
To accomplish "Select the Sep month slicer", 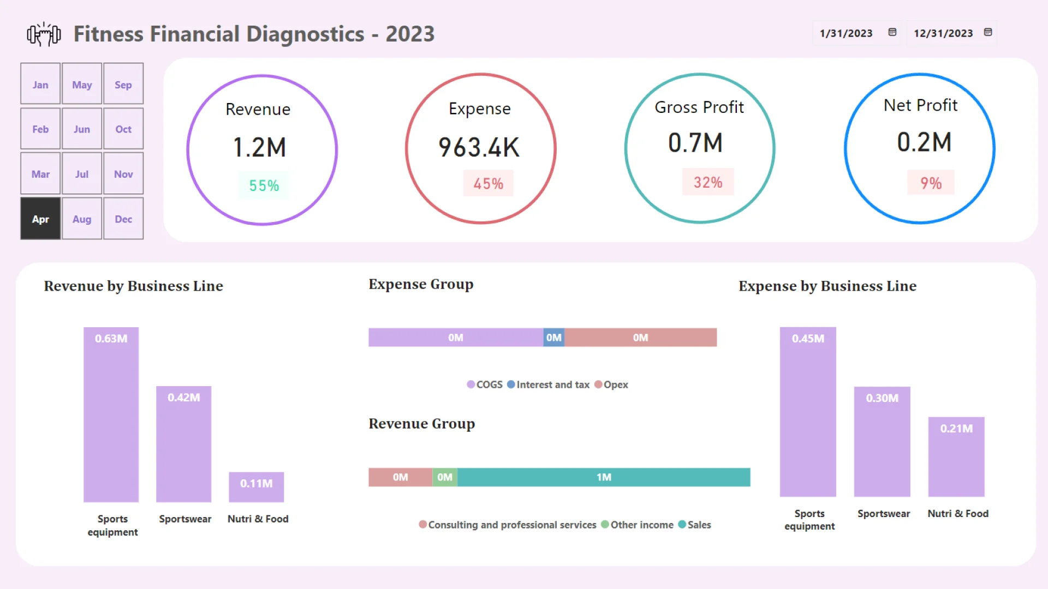I will (123, 83).
